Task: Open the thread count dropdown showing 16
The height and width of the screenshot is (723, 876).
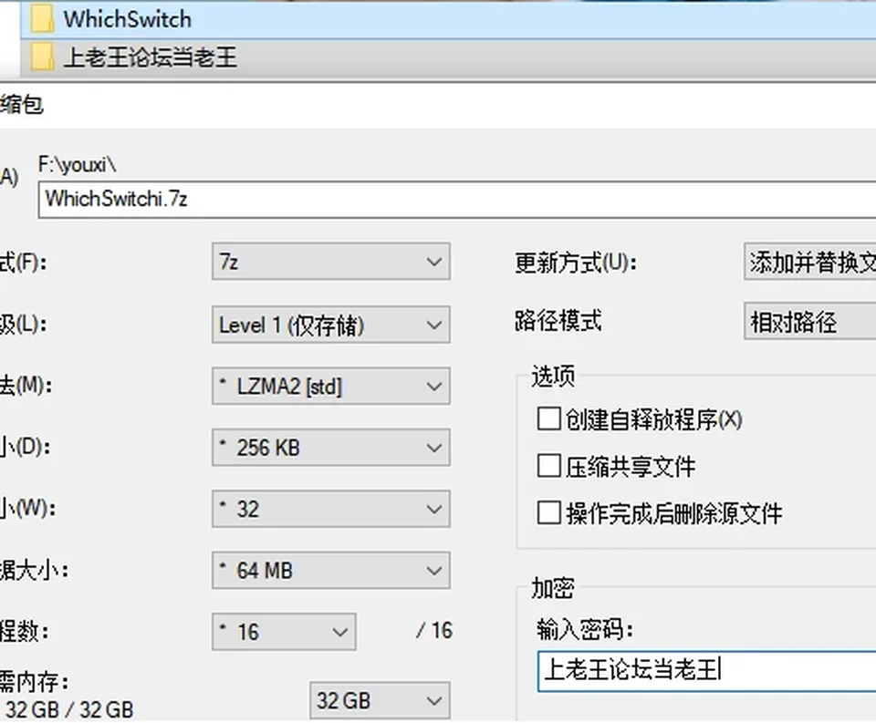Action: [284, 632]
